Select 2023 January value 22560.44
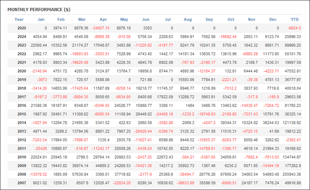Image resolution: width=310 pixels, height=190 pixels. [39, 45]
